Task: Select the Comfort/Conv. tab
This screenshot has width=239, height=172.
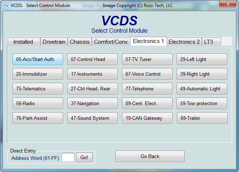Action: point(111,42)
